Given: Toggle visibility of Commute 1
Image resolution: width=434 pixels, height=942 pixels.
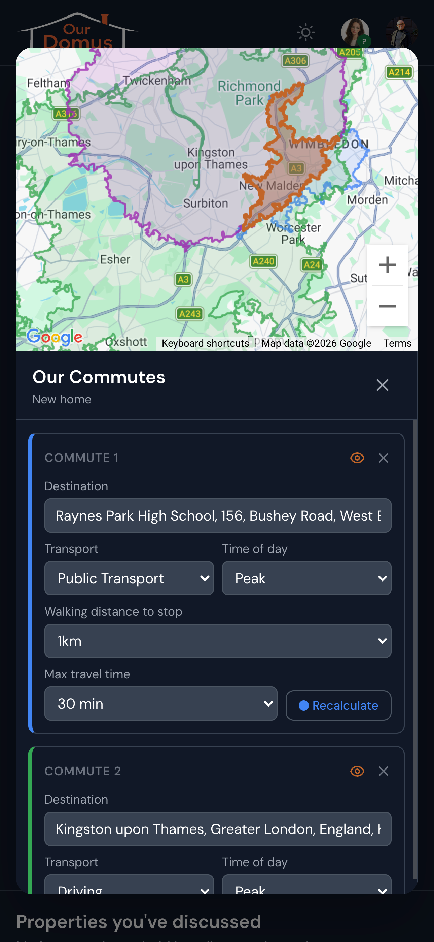Looking at the screenshot, I should [x=357, y=458].
